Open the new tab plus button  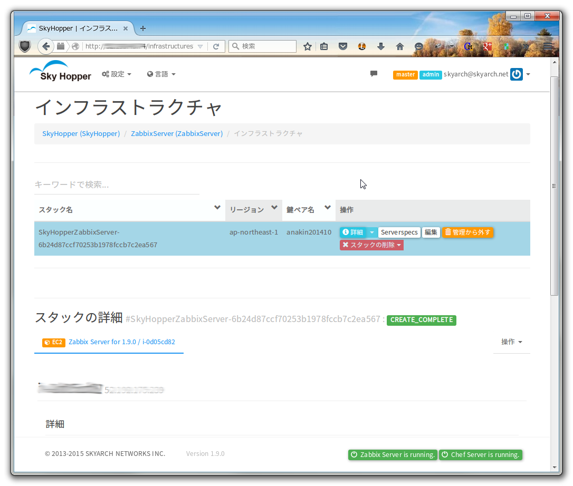coord(143,28)
